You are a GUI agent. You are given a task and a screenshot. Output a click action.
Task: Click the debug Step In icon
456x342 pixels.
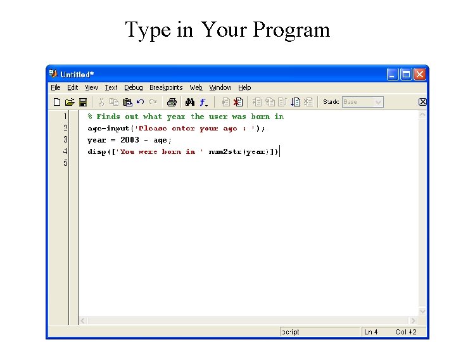pyautogui.click(x=270, y=102)
